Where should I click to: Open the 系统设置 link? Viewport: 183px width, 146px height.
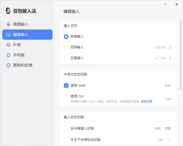pos(147,101)
